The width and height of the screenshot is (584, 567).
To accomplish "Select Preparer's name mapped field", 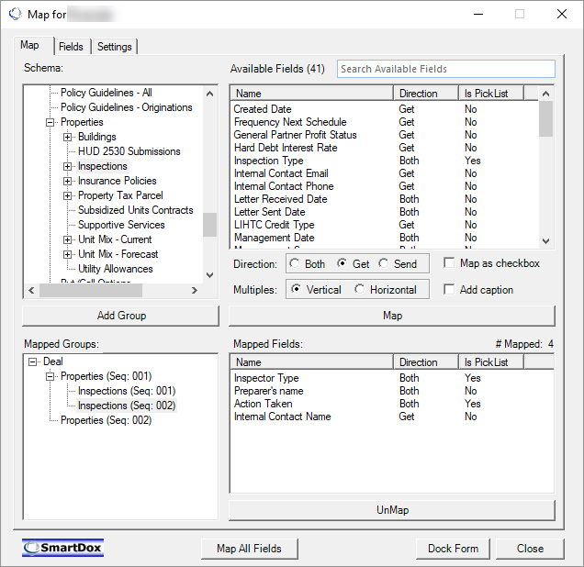I will click(x=268, y=391).
